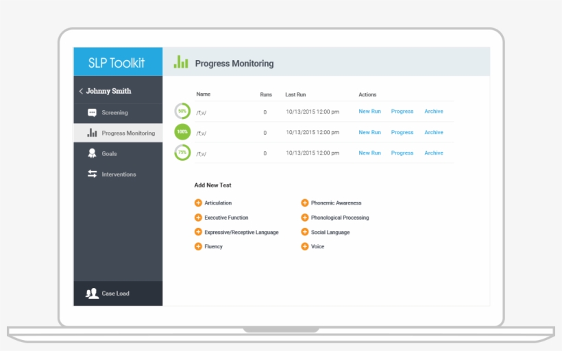Archive the test in the 50% row
The image size is (562, 351).
[434, 112]
